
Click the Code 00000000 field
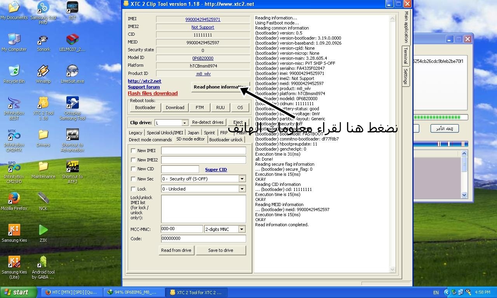(x=203, y=239)
